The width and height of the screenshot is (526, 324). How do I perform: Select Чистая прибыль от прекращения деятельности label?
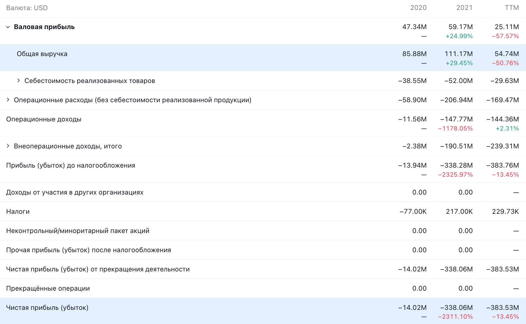98,269
